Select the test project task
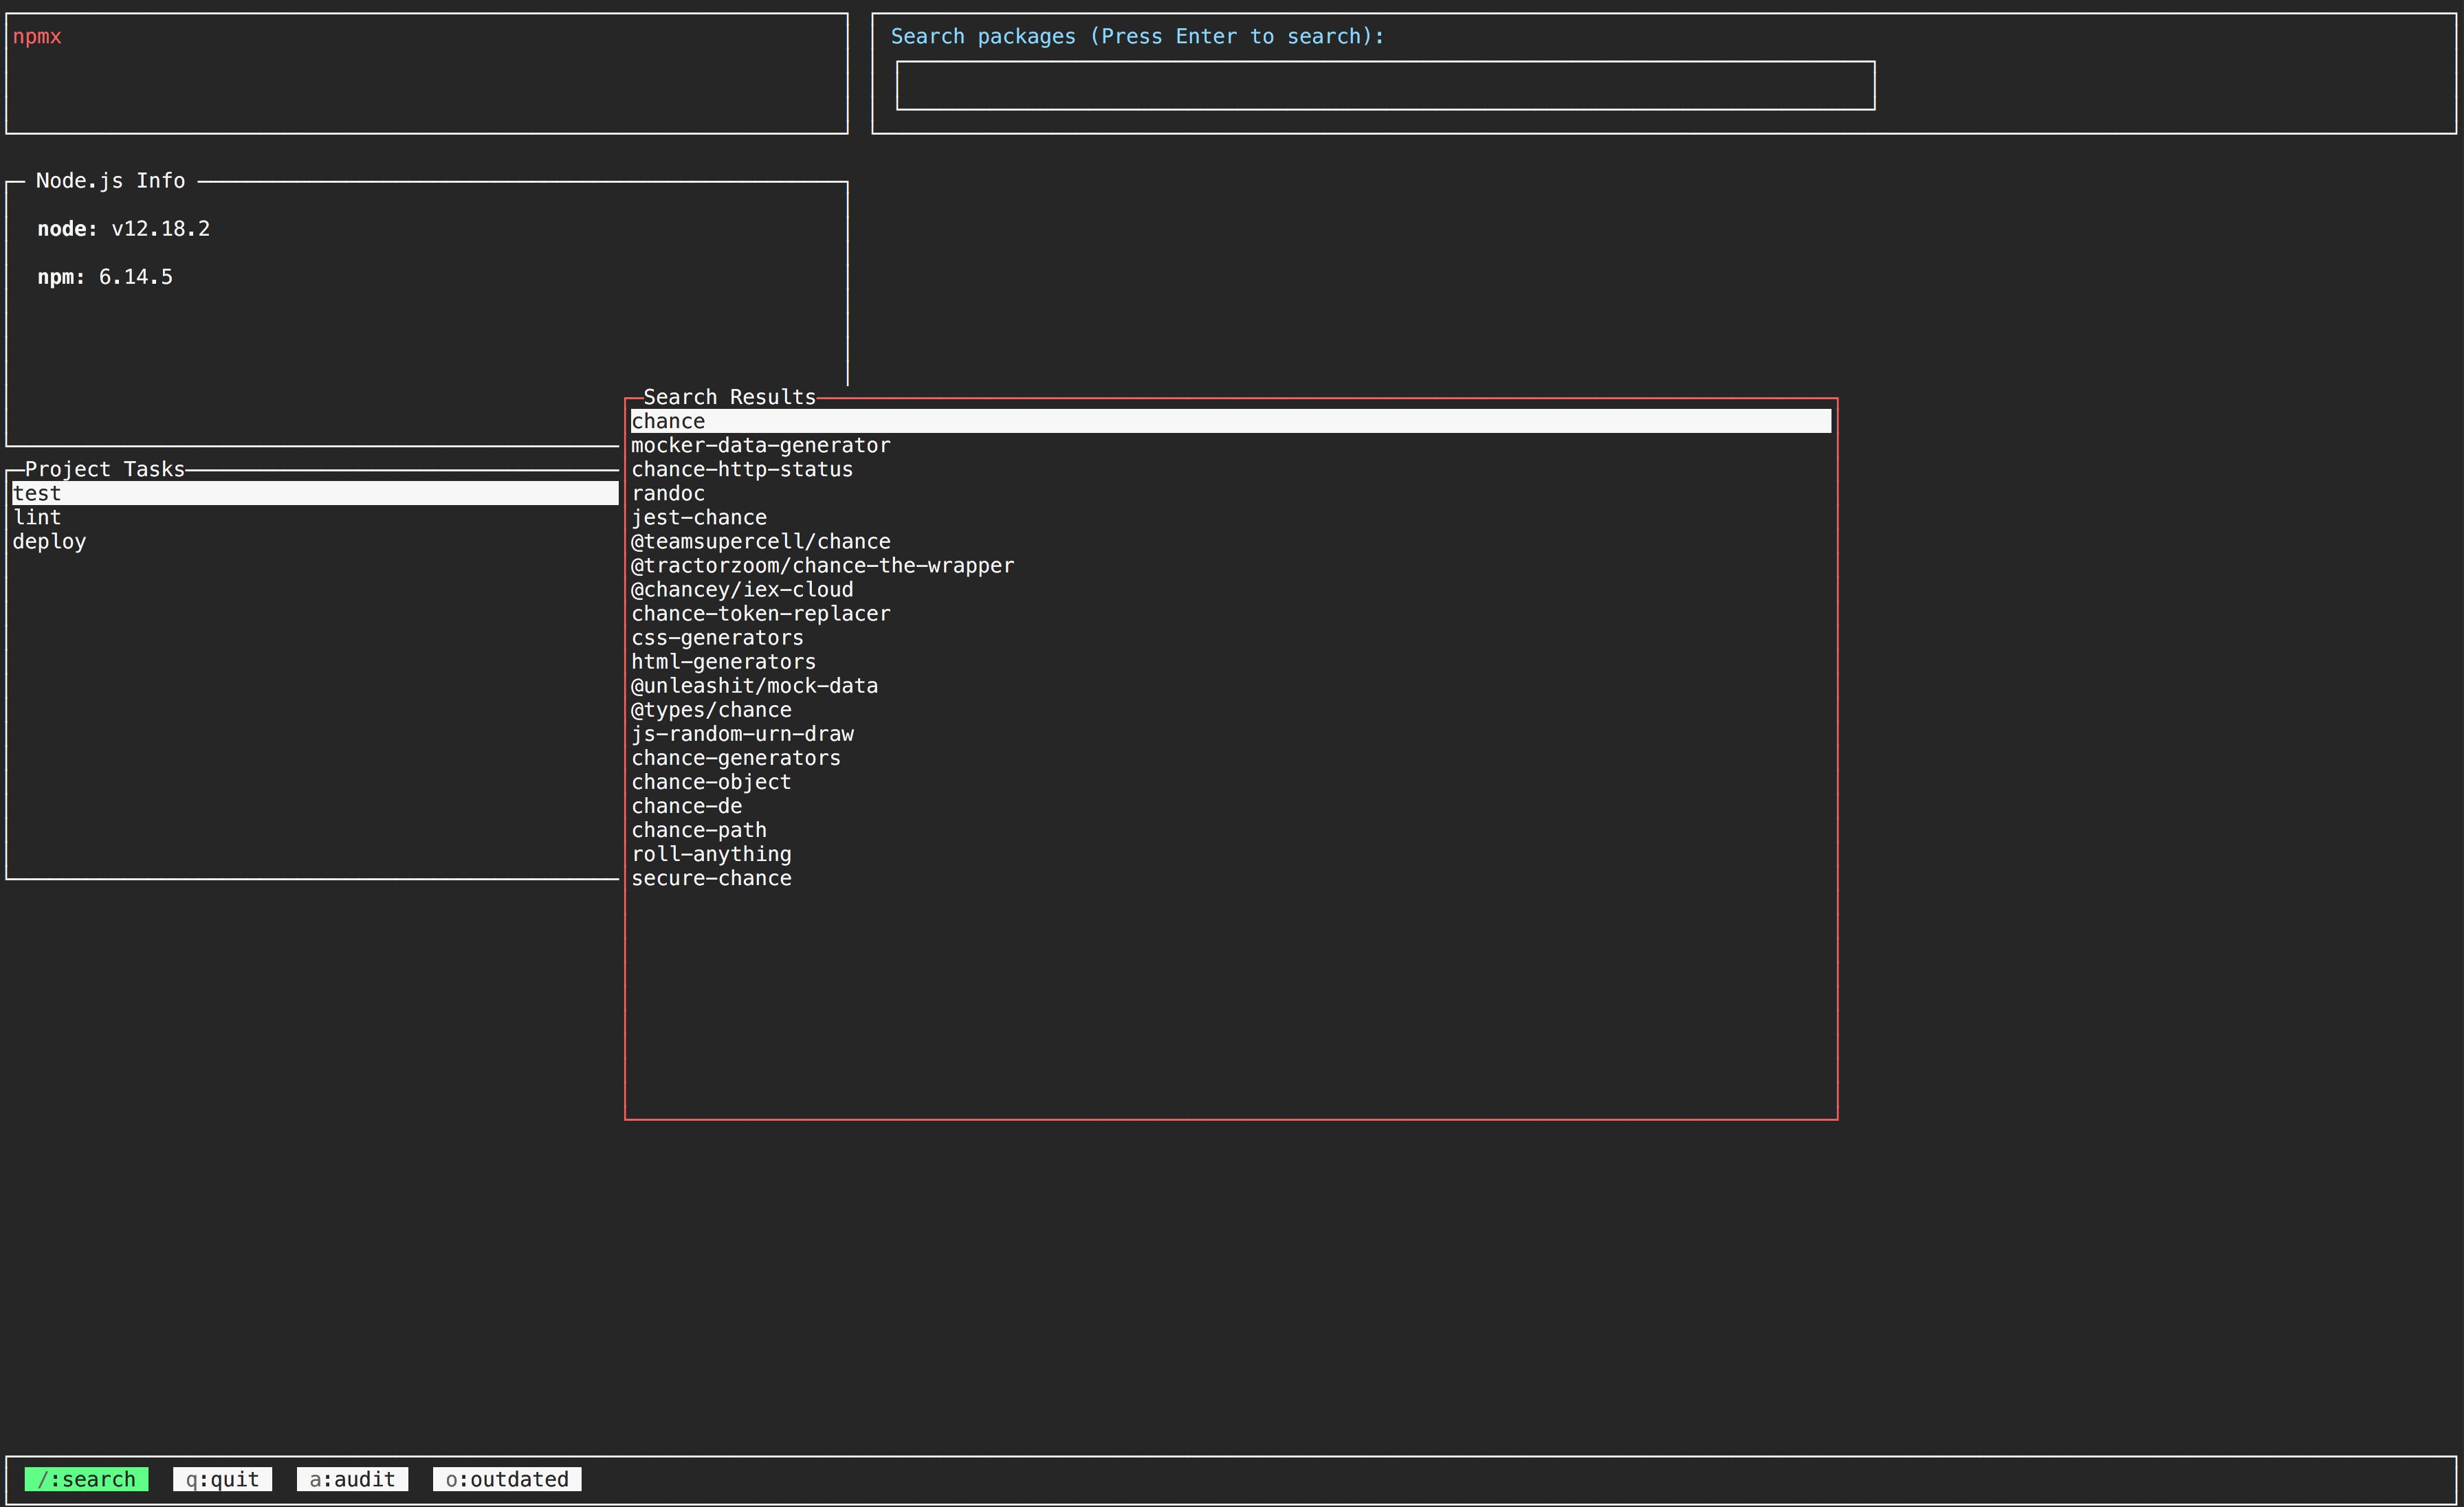The image size is (2464, 1507). (38, 493)
